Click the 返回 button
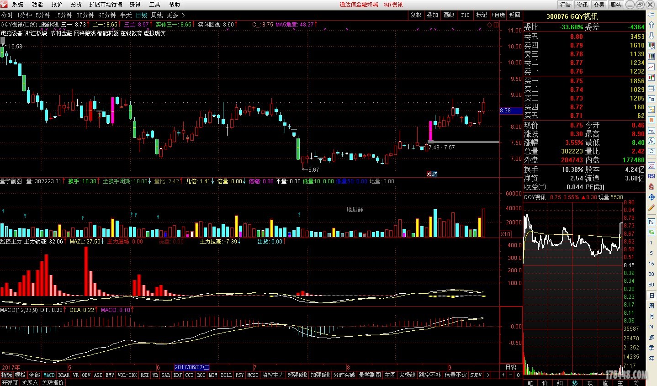The height and width of the screenshot is (386, 657). (x=515, y=15)
